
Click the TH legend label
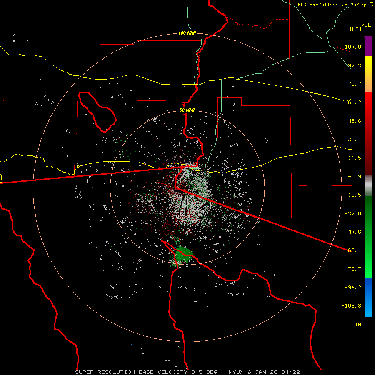point(358,325)
